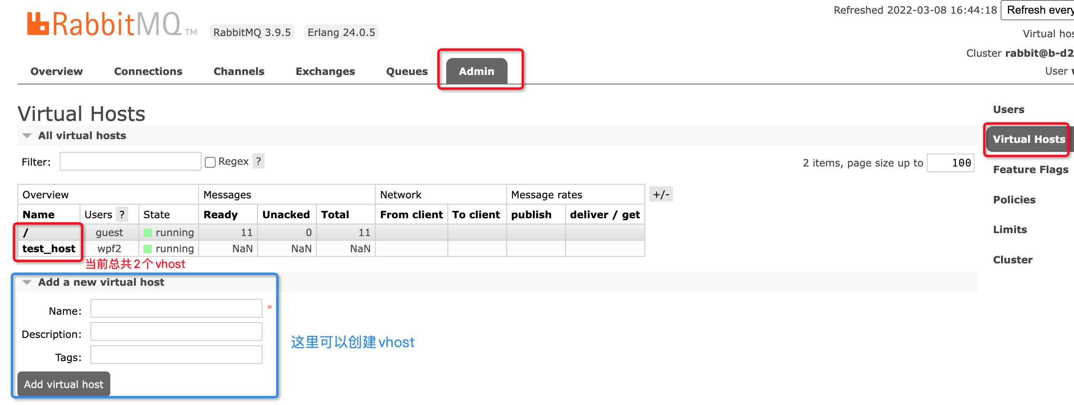Switch to the Admin tab
The image size is (1074, 405).
476,71
